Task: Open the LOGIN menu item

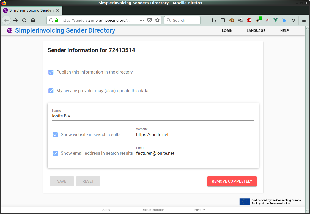Action: click(x=227, y=30)
